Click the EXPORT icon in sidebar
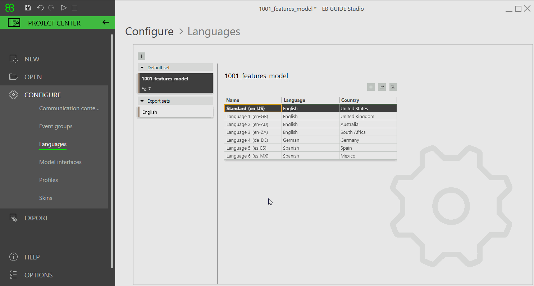Image resolution: width=534 pixels, height=286 pixels. 13,218
